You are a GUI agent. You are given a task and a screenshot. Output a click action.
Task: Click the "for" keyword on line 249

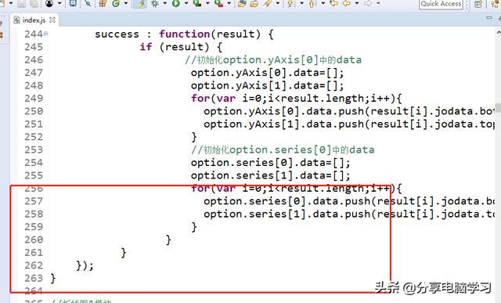tap(200, 98)
